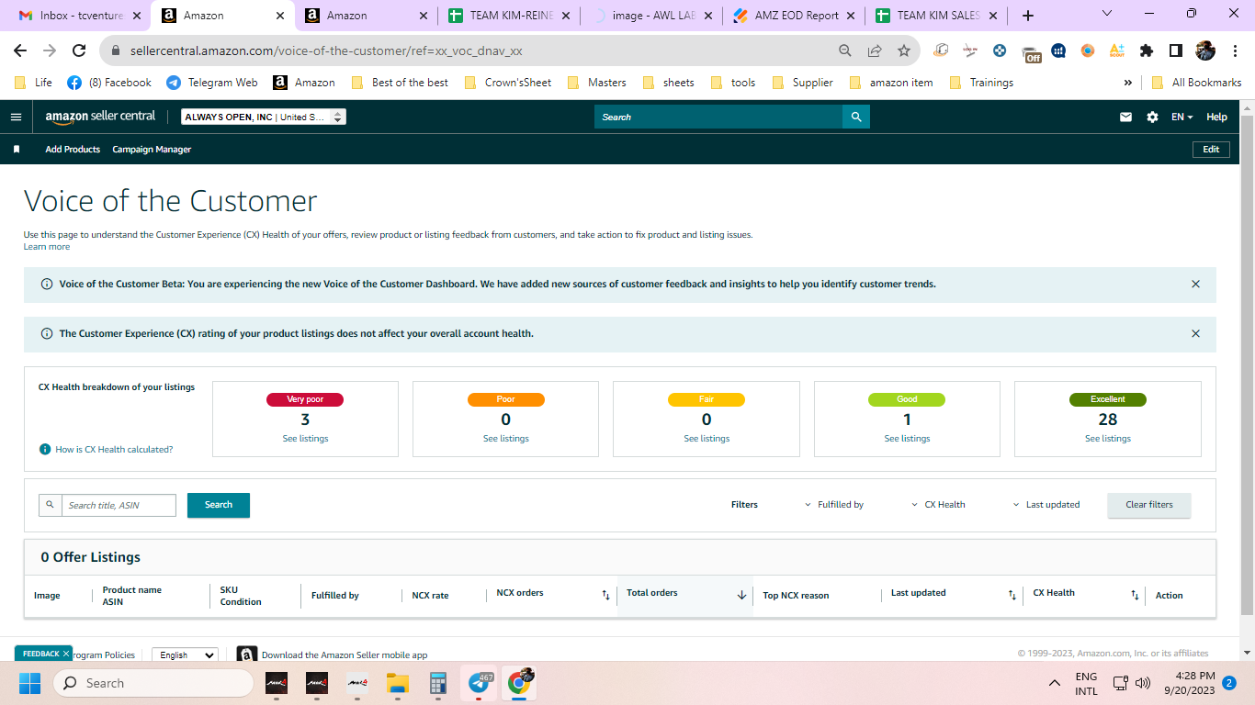Click See listings under Very poor

pyautogui.click(x=305, y=439)
